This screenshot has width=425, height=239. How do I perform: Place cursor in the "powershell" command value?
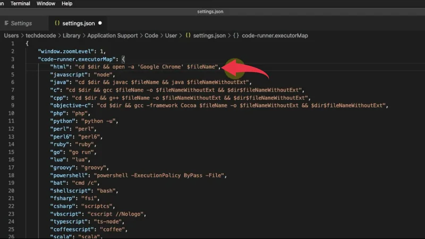pos(159,175)
